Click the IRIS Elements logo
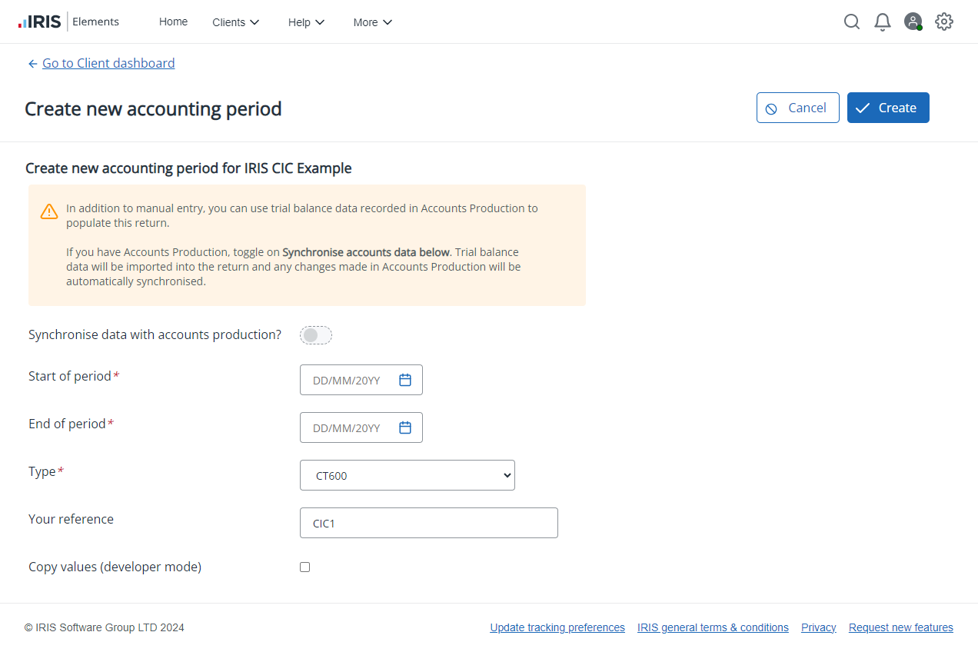This screenshot has width=978, height=652. click(68, 22)
